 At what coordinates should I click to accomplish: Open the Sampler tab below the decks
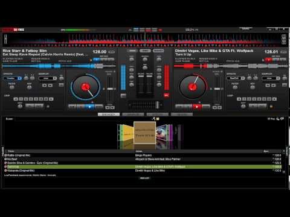[x=133, y=115]
